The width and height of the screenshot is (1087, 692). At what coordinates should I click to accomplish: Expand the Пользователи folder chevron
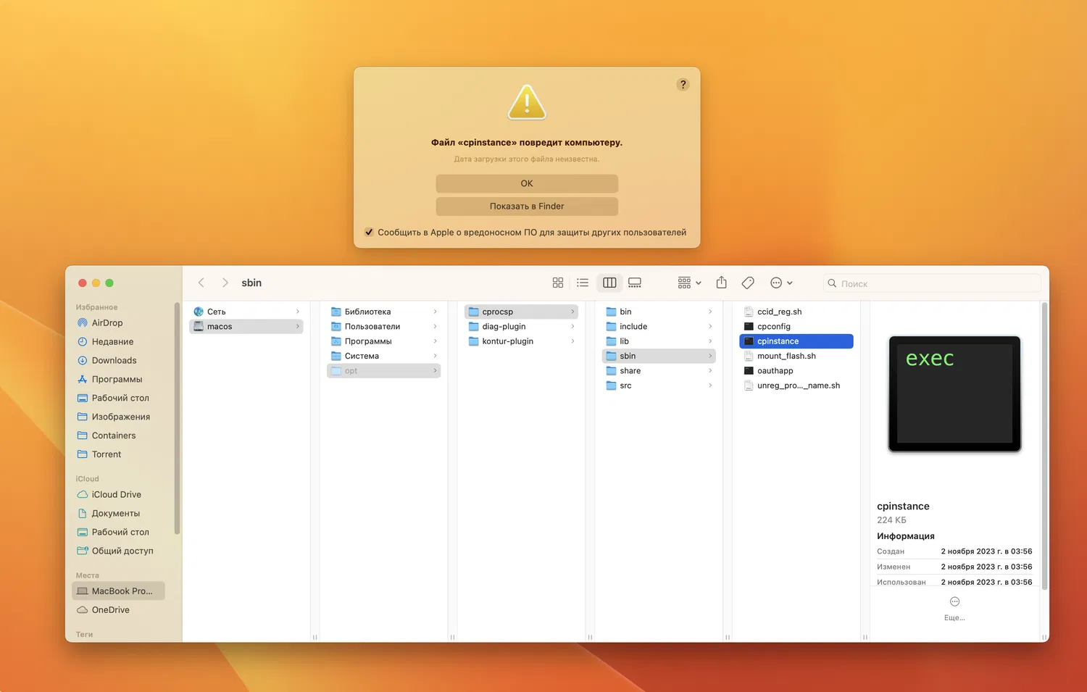(x=435, y=327)
